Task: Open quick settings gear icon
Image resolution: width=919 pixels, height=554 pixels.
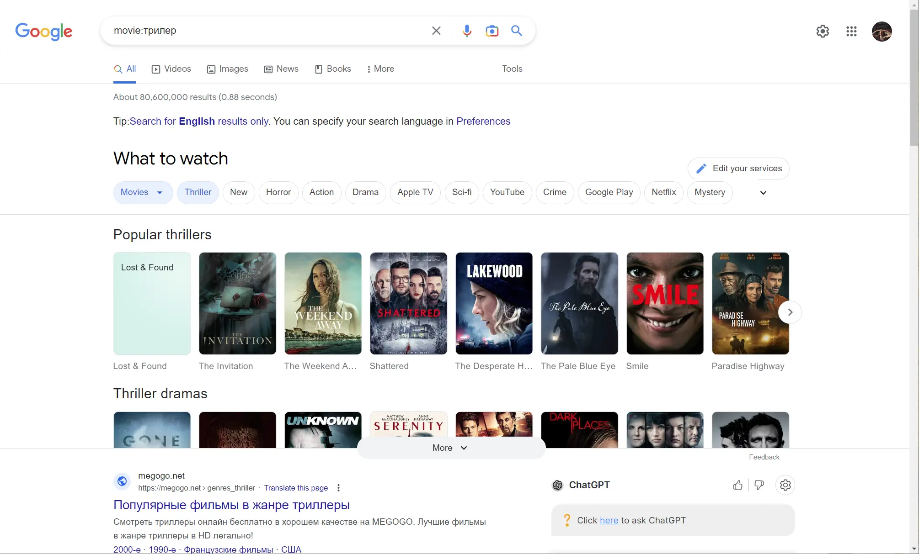Action: point(823,31)
